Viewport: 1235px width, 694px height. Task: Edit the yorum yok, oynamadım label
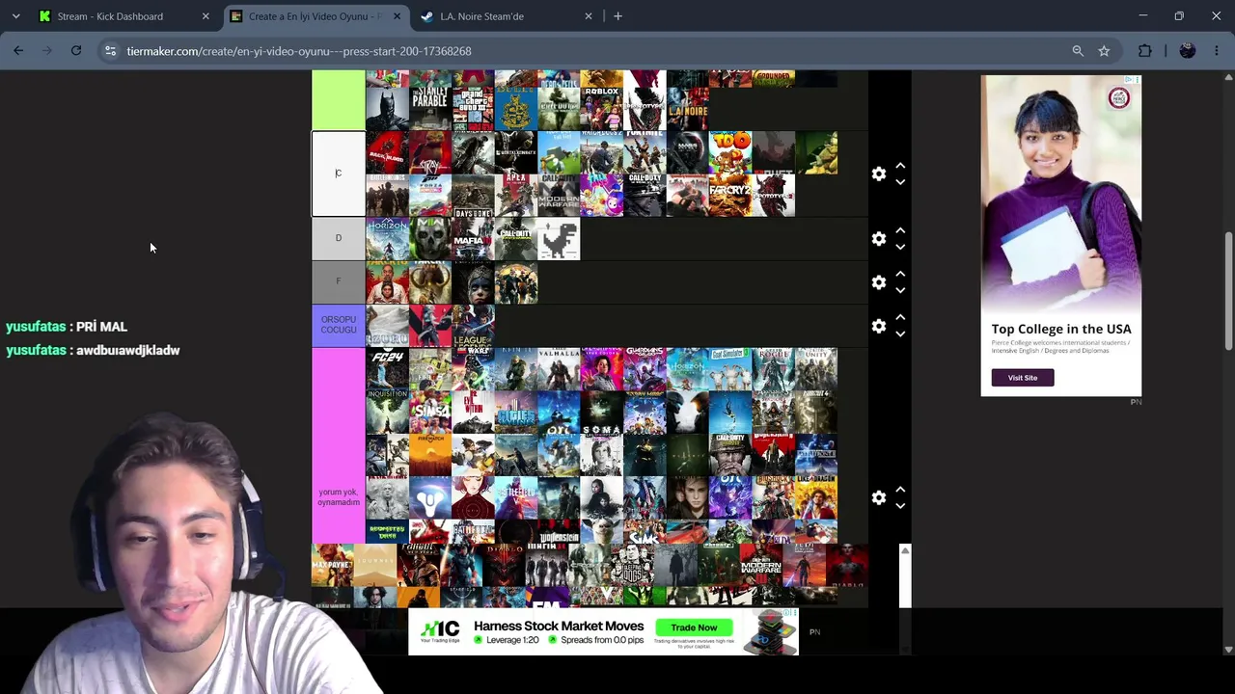pos(338,497)
